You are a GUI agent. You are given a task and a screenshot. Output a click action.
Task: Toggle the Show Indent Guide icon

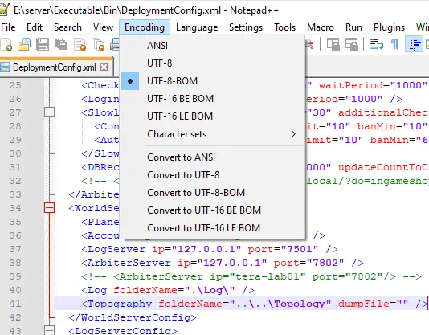[x=415, y=44]
